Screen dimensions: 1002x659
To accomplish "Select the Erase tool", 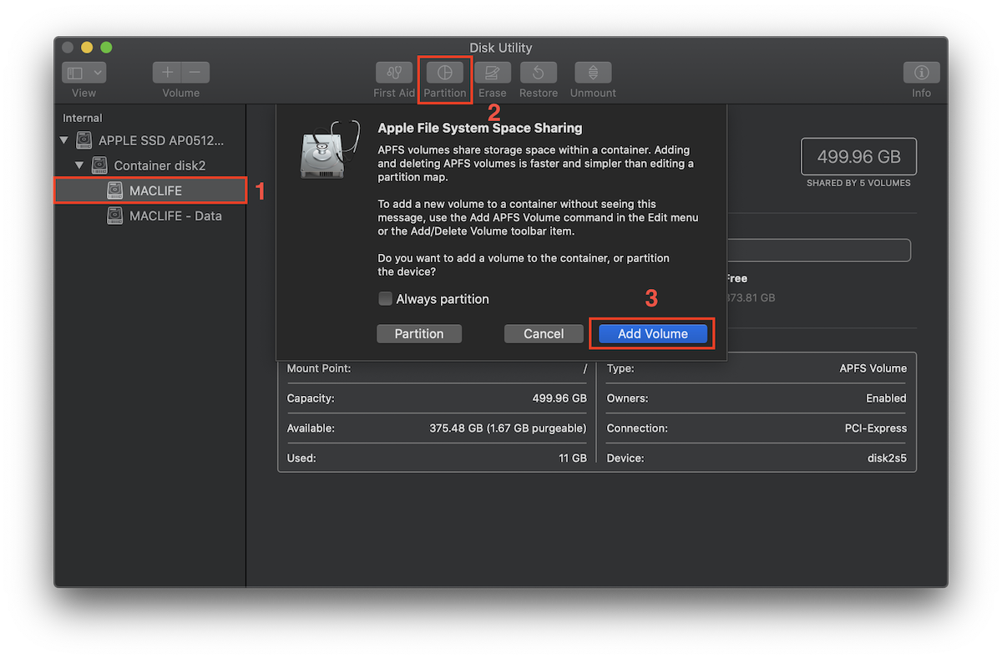I will point(493,73).
